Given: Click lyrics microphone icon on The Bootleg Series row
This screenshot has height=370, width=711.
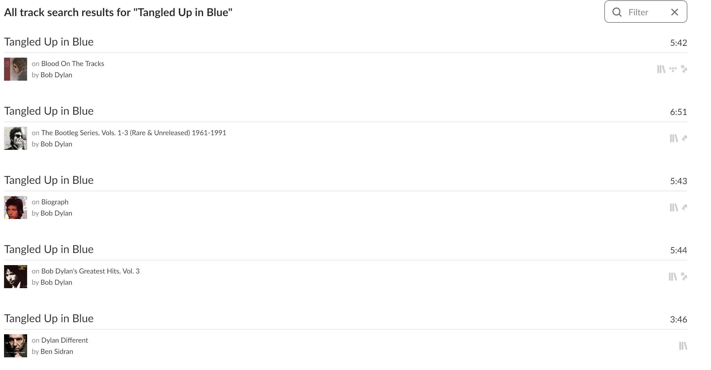Looking at the screenshot, I should [x=684, y=138].
